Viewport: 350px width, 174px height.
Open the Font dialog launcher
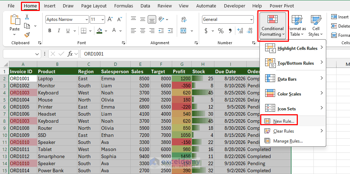pos(124,43)
